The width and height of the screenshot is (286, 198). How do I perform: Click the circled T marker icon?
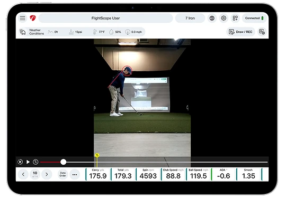[x=35, y=162]
